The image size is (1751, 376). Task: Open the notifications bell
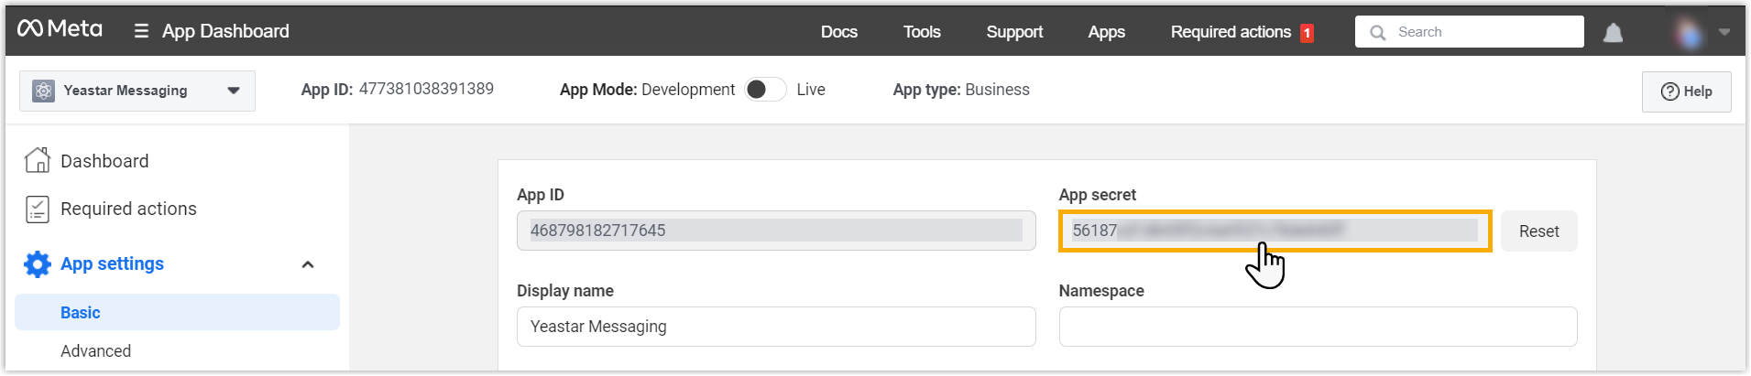click(1613, 33)
